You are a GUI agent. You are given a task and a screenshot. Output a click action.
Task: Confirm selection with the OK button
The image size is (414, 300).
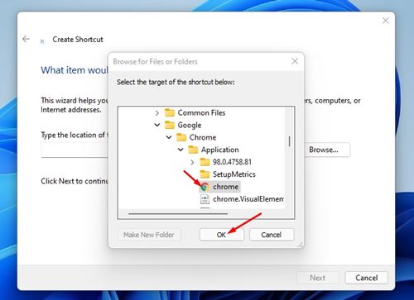222,235
